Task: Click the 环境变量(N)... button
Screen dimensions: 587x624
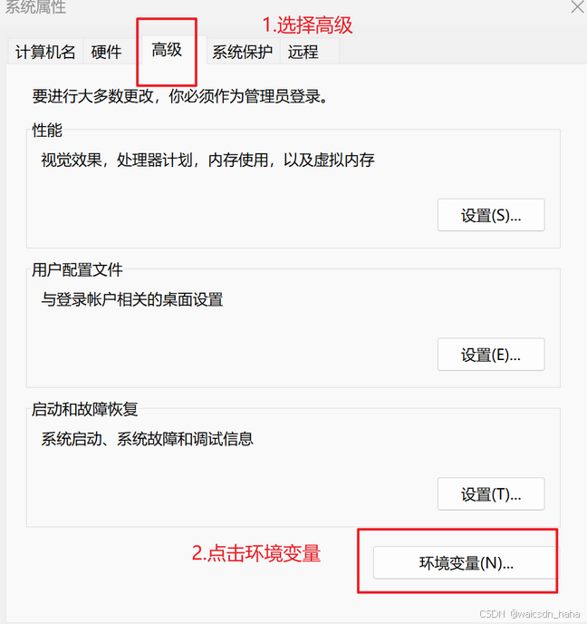Action: [466, 562]
